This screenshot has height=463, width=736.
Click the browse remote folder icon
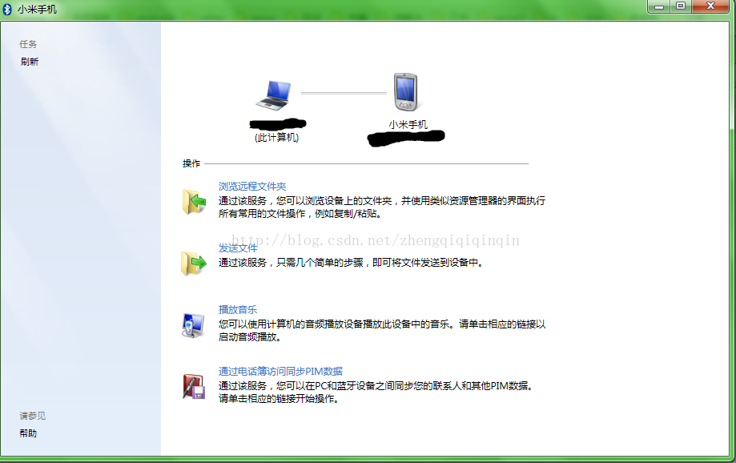pyautogui.click(x=194, y=202)
